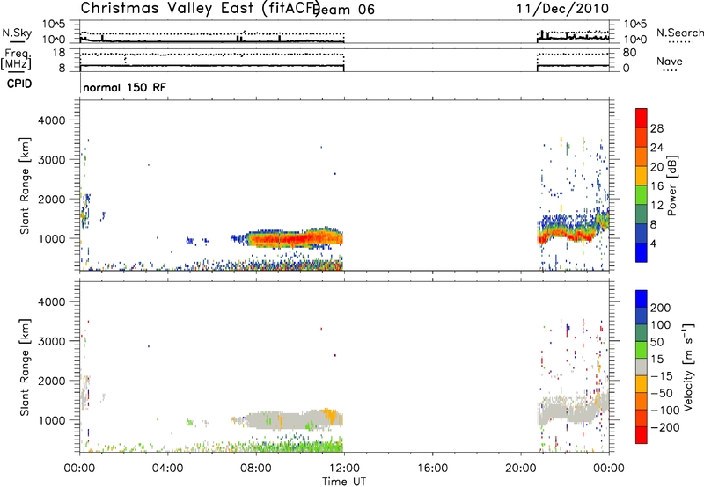The height and width of the screenshot is (487, 704).
Task: Click the Power [dB] colorbar label
Action: point(671,185)
